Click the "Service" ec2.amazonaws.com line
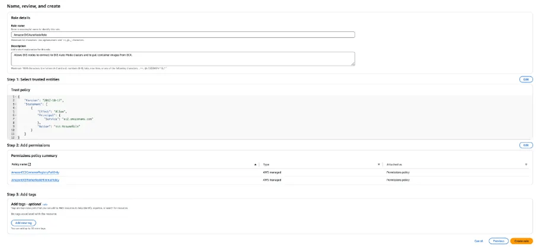The width and height of the screenshot is (536, 250). (69, 119)
